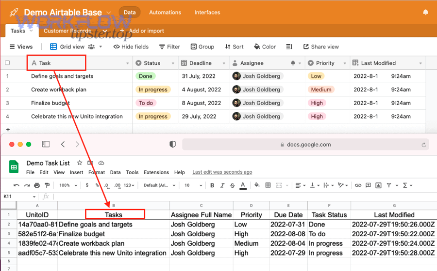Viewport: 437px width, 271px height.
Task: Create a filter using the funnel icon
Action: tap(389, 185)
